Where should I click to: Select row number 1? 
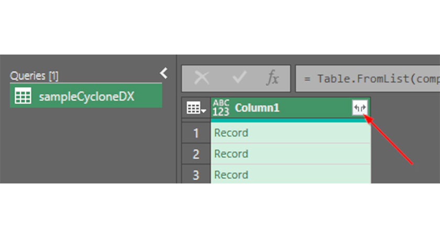pyautogui.click(x=196, y=133)
